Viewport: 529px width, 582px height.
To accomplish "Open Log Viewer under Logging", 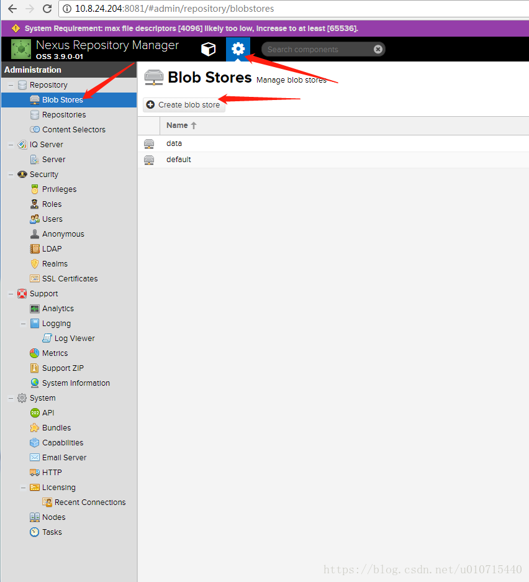I will click(75, 338).
